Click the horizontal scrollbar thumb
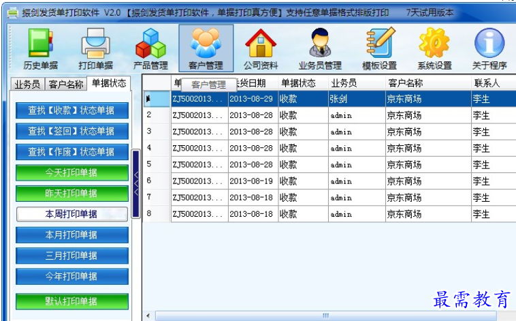 [x=326, y=316]
